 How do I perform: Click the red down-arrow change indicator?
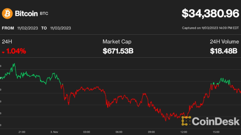click(3, 52)
